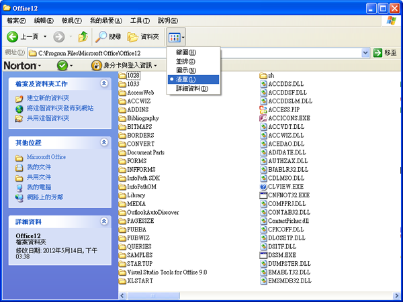Choose Thumbnails view option

coord(193,52)
